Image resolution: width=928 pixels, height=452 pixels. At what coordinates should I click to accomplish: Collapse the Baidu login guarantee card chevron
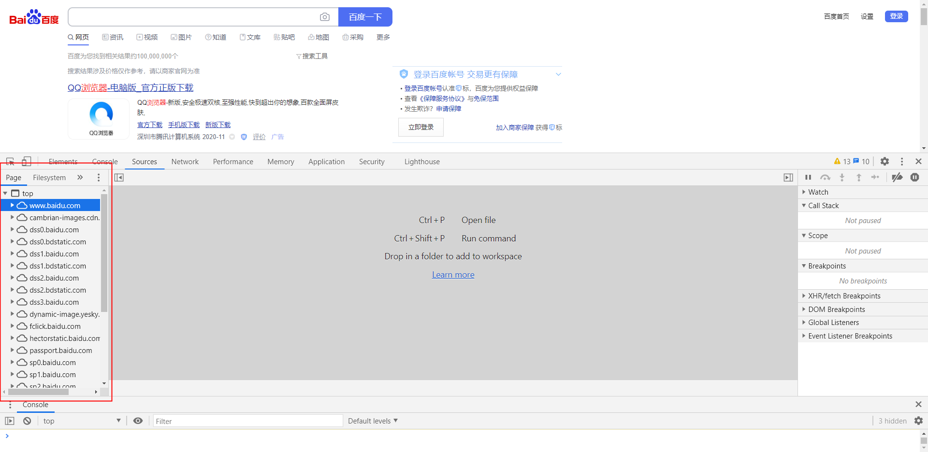pyautogui.click(x=558, y=74)
